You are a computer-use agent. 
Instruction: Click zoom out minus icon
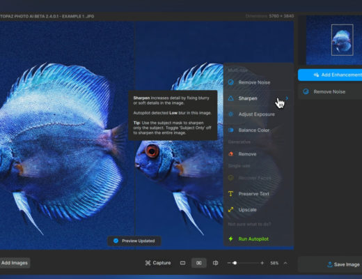point(229,263)
